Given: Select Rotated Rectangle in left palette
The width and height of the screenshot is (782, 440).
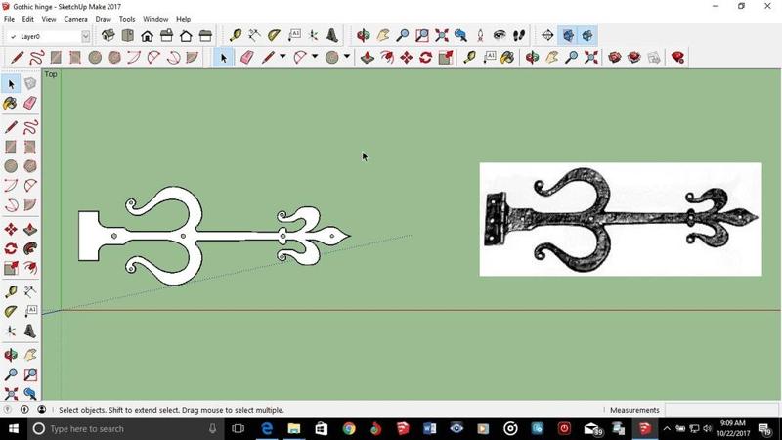Looking at the screenshot, I should pos(30,147).
